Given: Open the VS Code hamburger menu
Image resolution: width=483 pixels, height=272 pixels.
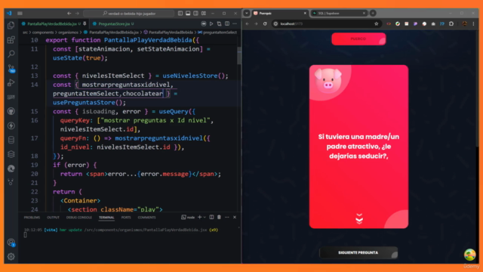Looking at the screenshot, I should tap(20, 14).
